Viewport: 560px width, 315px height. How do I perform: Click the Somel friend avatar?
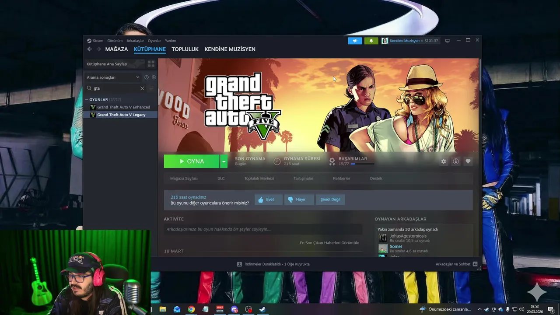pyautogui.click(x=383, y=248)
